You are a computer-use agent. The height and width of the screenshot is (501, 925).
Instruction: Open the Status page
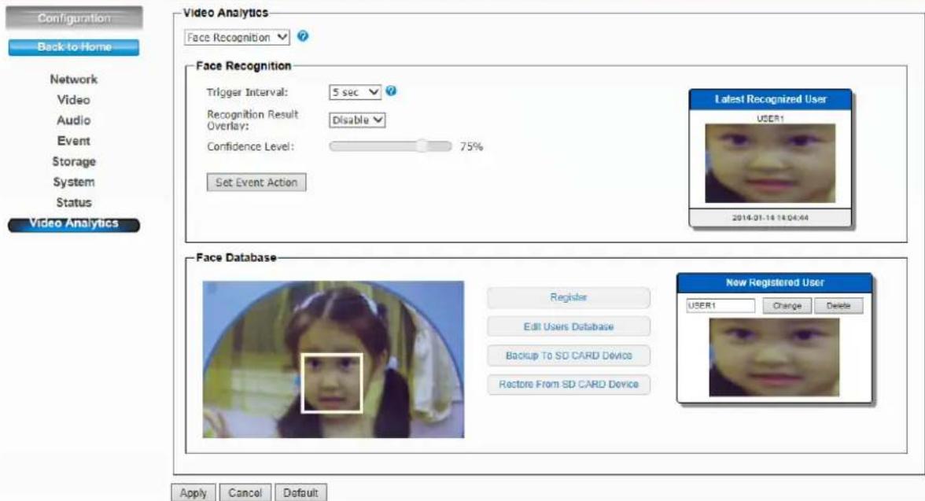(74, 202)
